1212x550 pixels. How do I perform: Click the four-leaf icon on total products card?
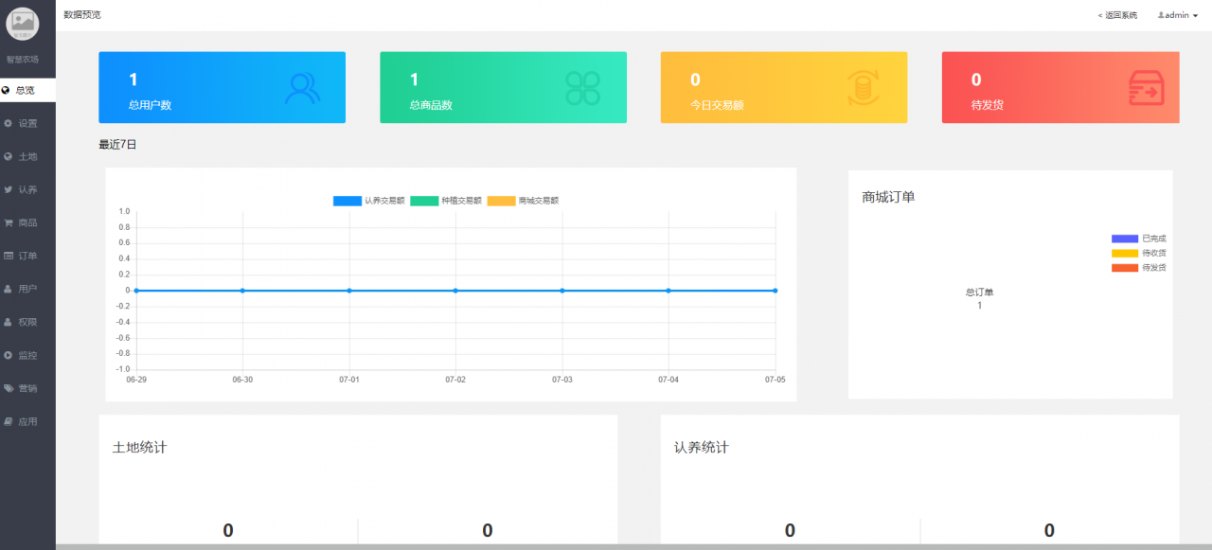coord(582,88)
